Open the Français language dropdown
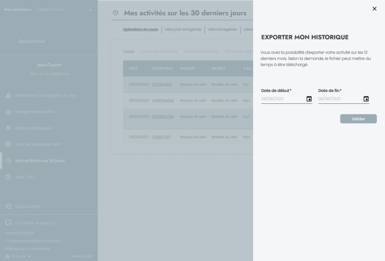The image size is (385, 261). (21, 256)
